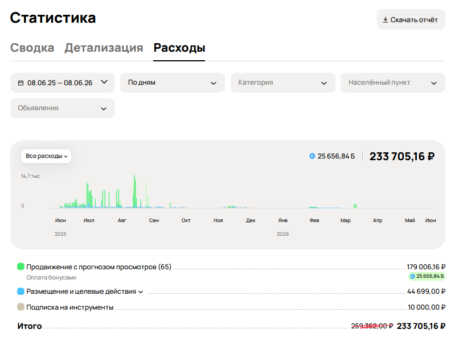Select the Расходы tab

[179, 48]
